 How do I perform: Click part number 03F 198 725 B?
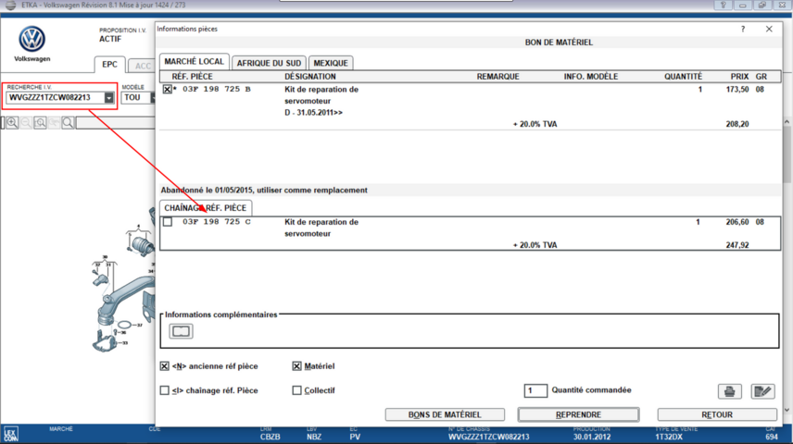tap(217, 90)
